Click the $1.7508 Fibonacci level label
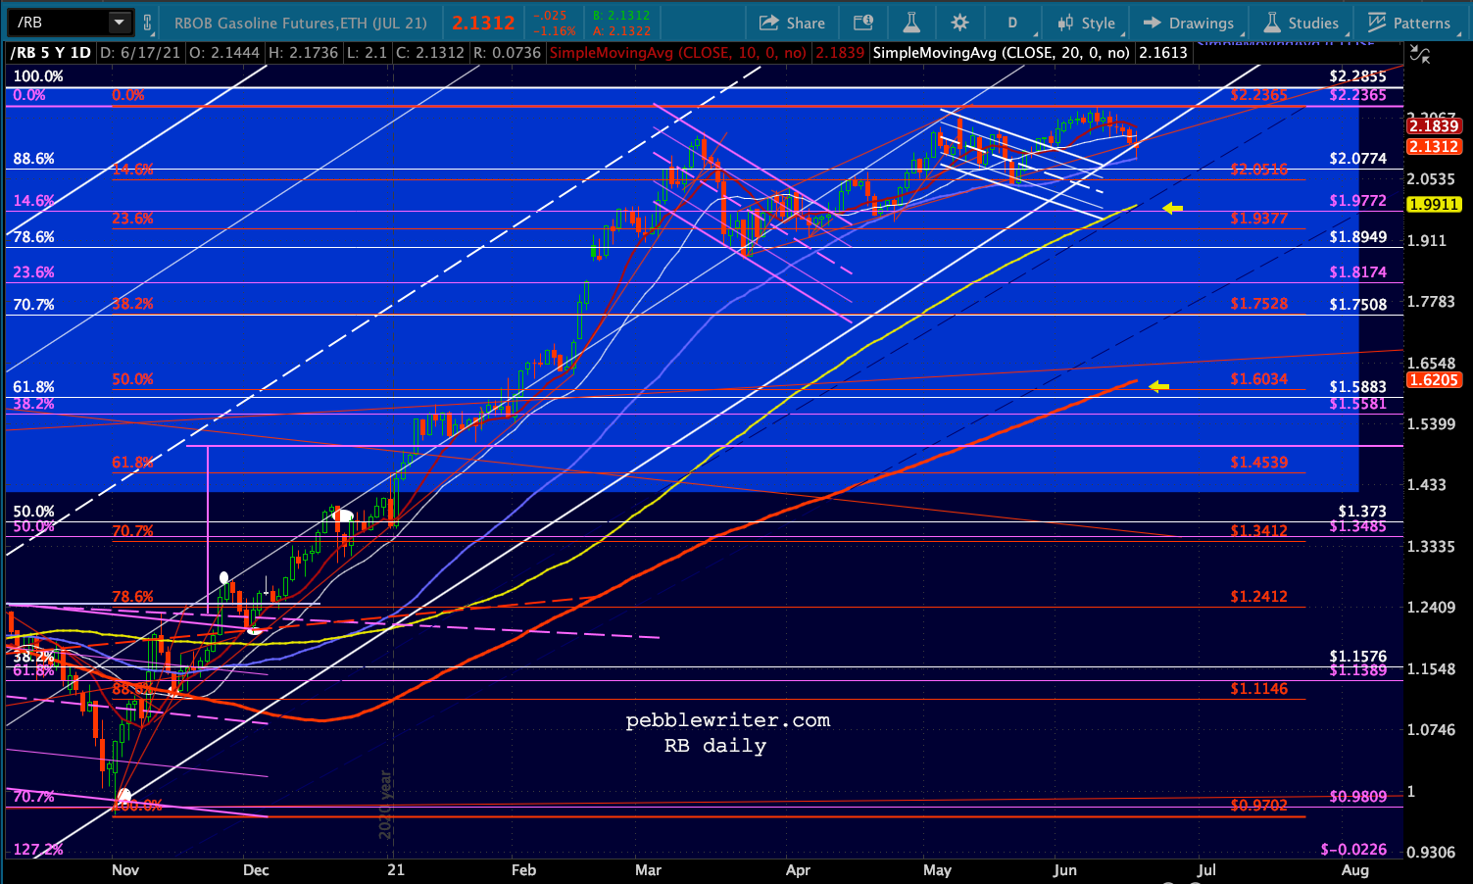1473x884 pixels. (1358, 304)
